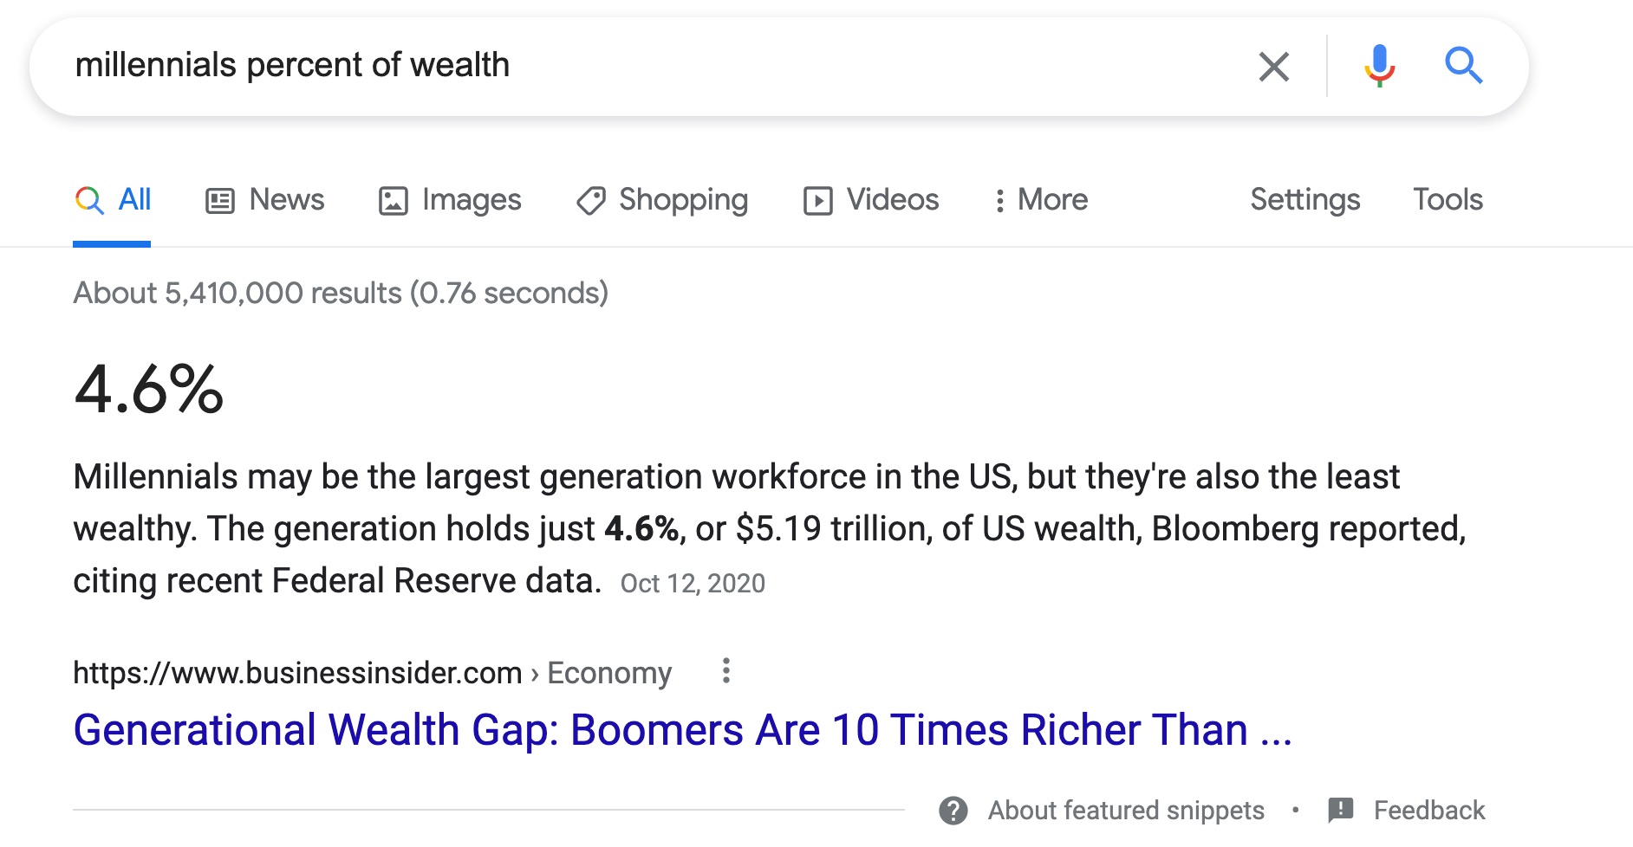Click the question mark help icon
Viewport: 1633px width, 847px height.
[x=953, y=811]
